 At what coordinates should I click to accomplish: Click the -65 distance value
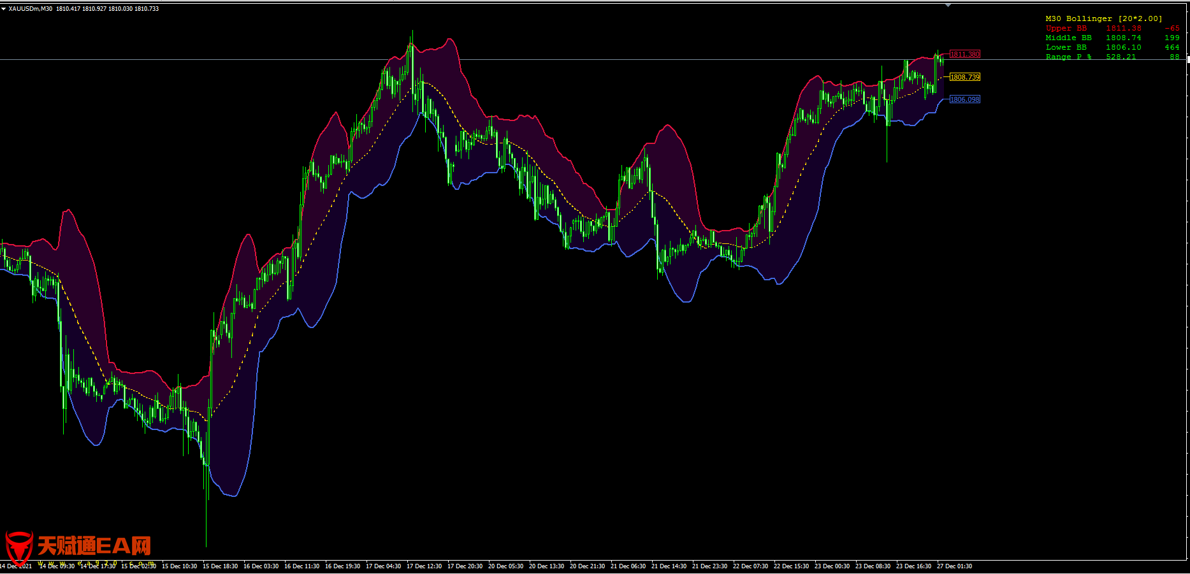coord(1172,28)
